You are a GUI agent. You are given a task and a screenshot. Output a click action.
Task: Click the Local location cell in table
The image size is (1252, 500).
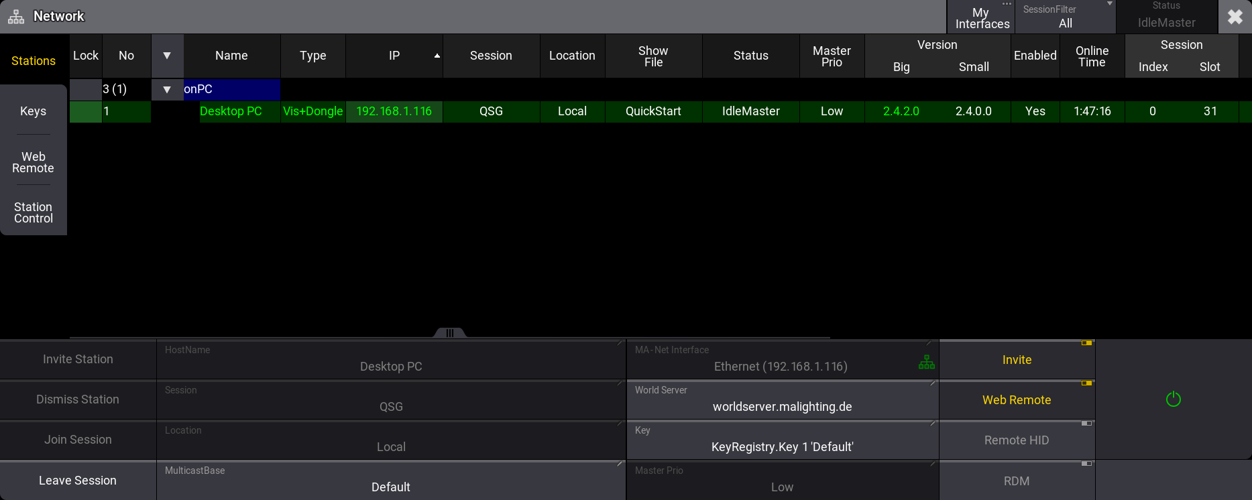coord(572,111)
